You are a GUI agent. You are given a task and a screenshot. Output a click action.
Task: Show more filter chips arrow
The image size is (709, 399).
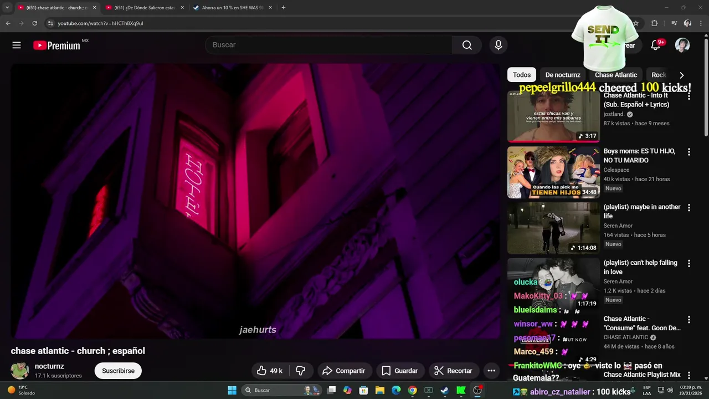pyautogui.click(x=681, y=75)
